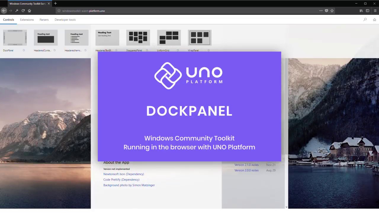
Task: Click the search magnifier icon in the app
Action: point(365,20)
